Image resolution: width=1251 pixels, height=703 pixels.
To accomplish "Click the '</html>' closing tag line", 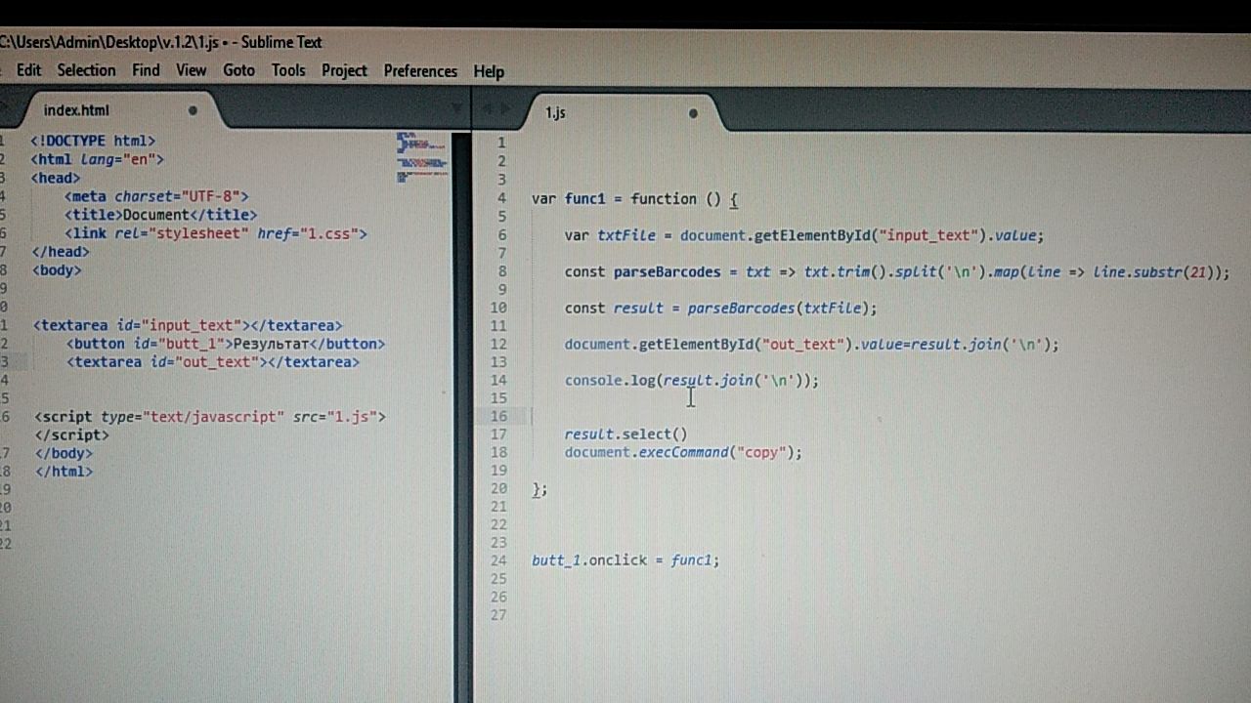I will coord(64,472).
